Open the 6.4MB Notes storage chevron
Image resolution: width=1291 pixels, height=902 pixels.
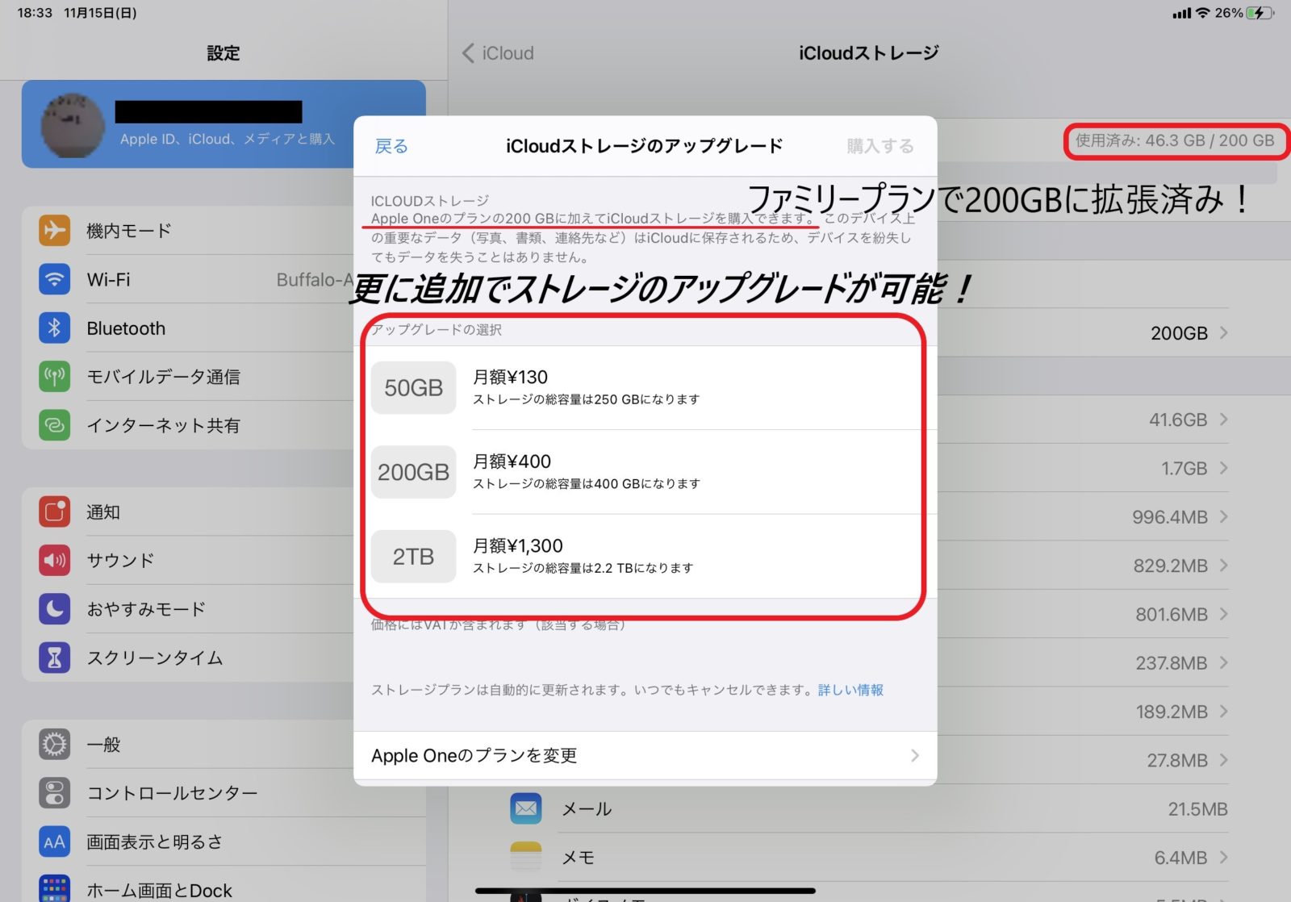[1223, 857]
